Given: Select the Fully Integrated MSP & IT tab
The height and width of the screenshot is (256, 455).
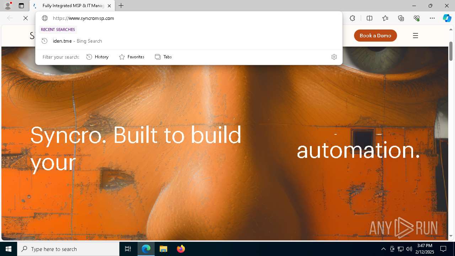Looking at the screenshot, I should coord(72,6).
